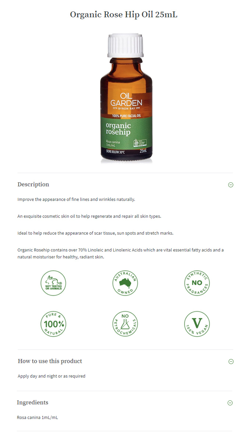Click the Organic Rose Hip Oil 25mL title

pyautogui.click(x=124, y=14)
